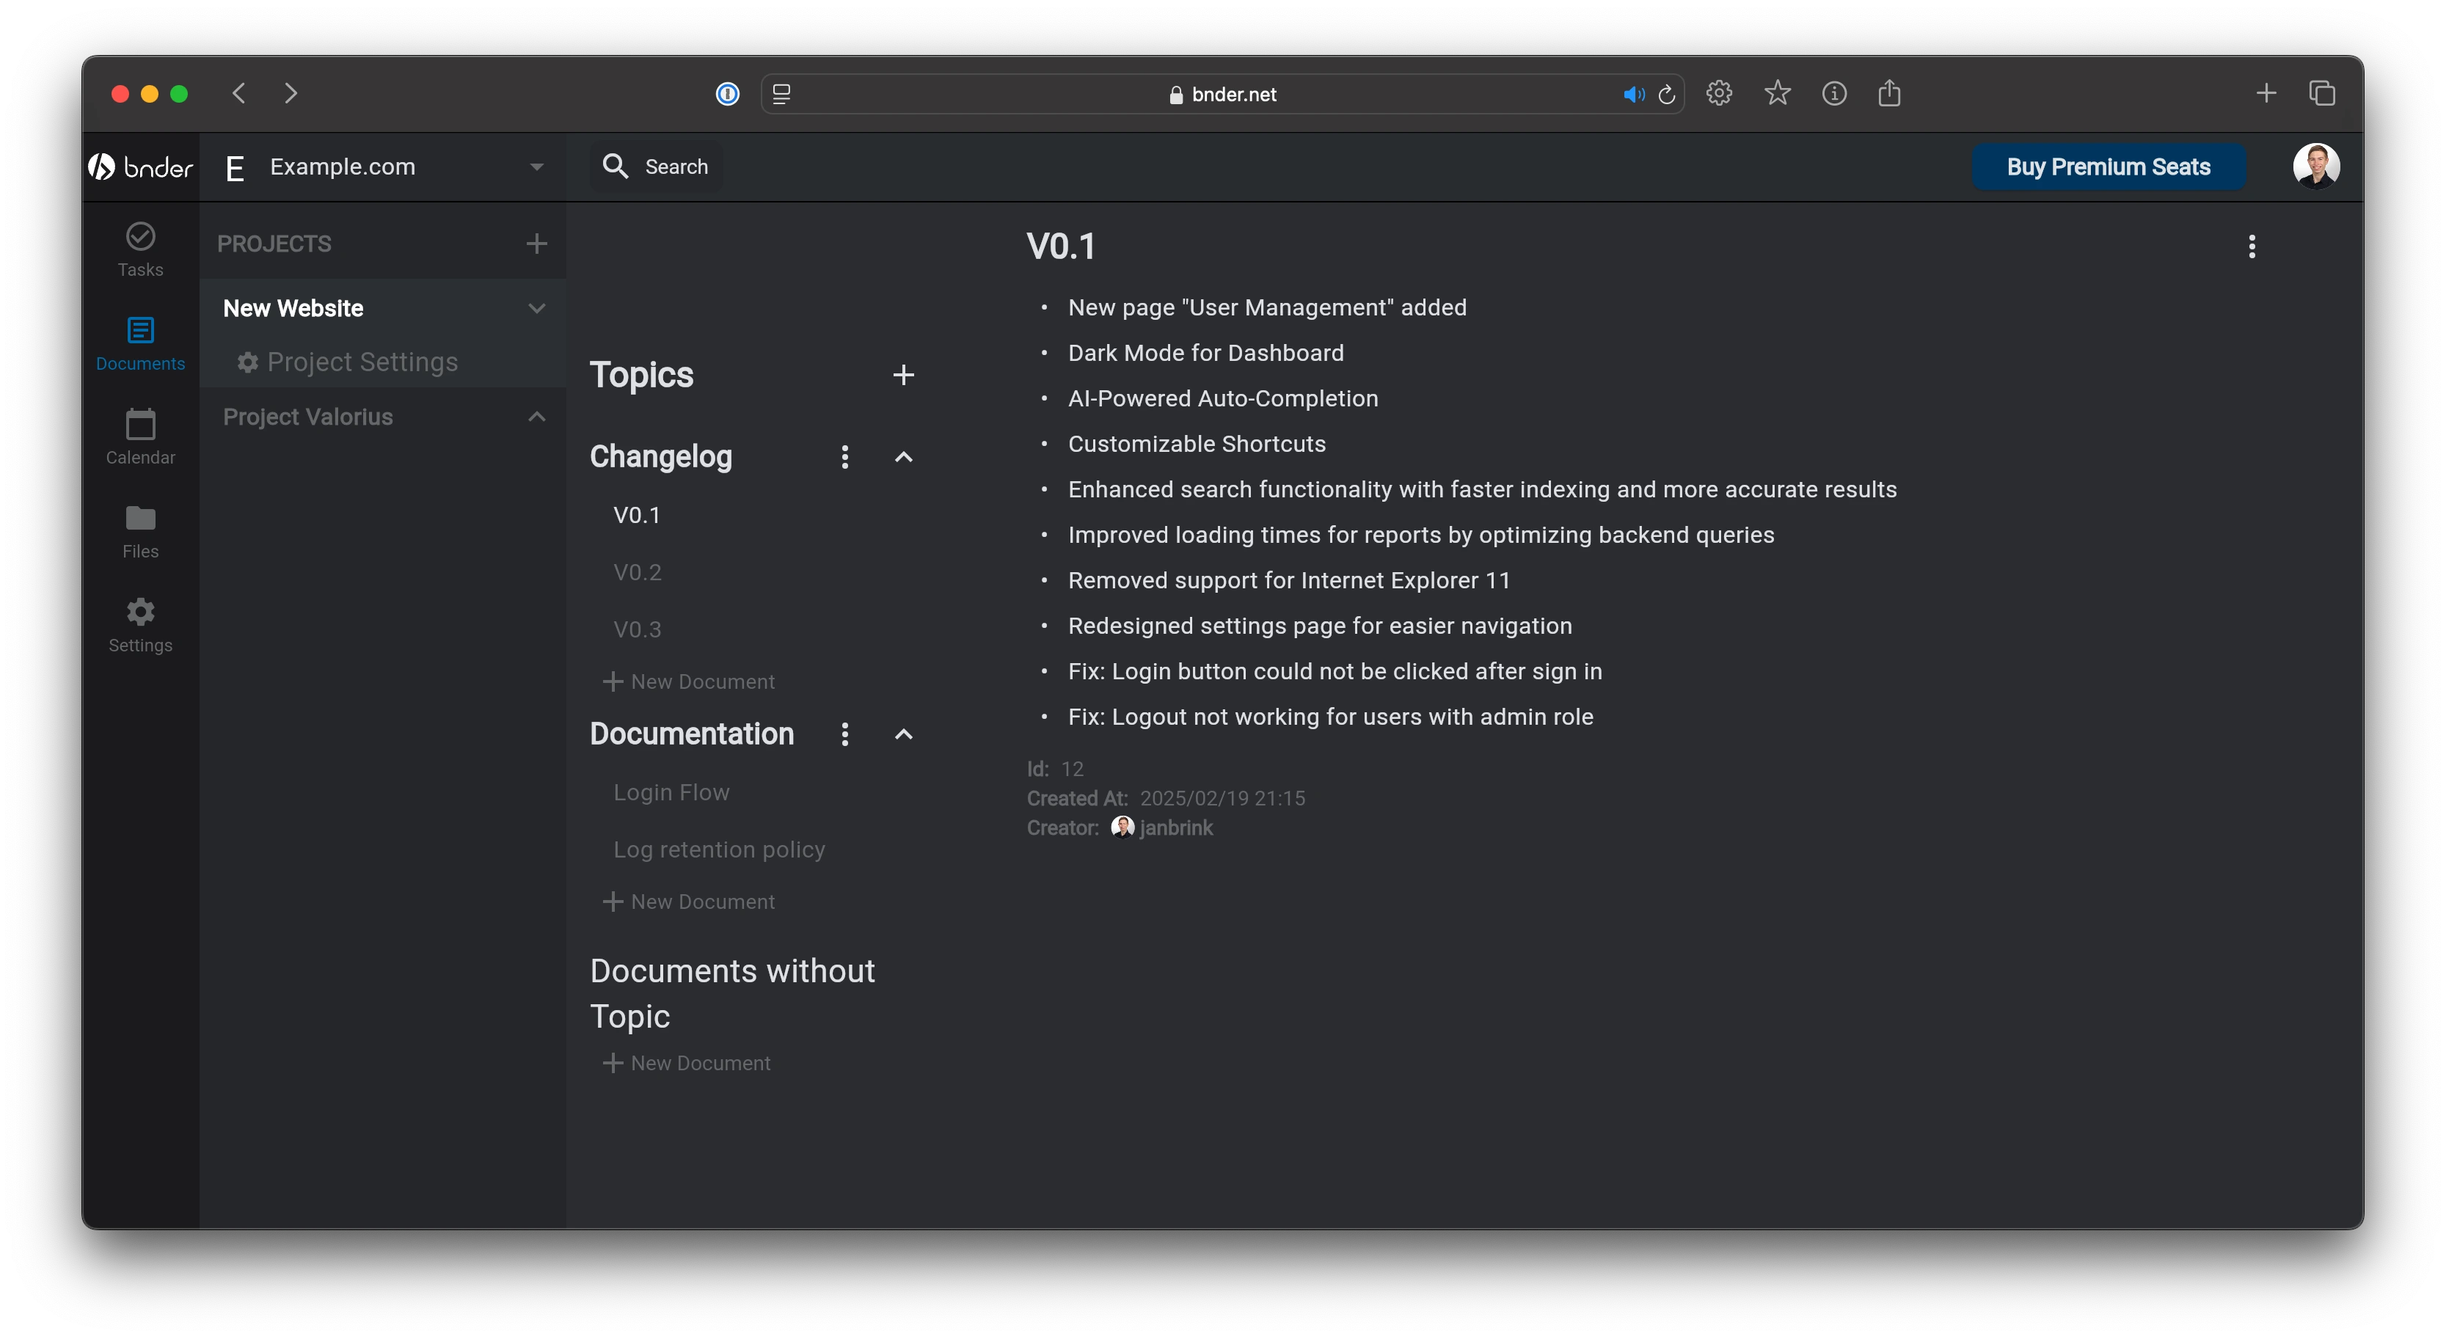This screenshot has width=2446, height=1338.
Task: Open your profile avatar menu
Action: (x=2317, y=167)
